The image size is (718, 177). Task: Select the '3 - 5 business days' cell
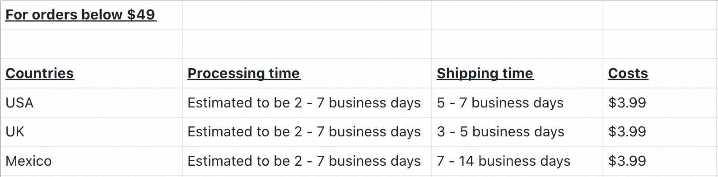[517, 131]
